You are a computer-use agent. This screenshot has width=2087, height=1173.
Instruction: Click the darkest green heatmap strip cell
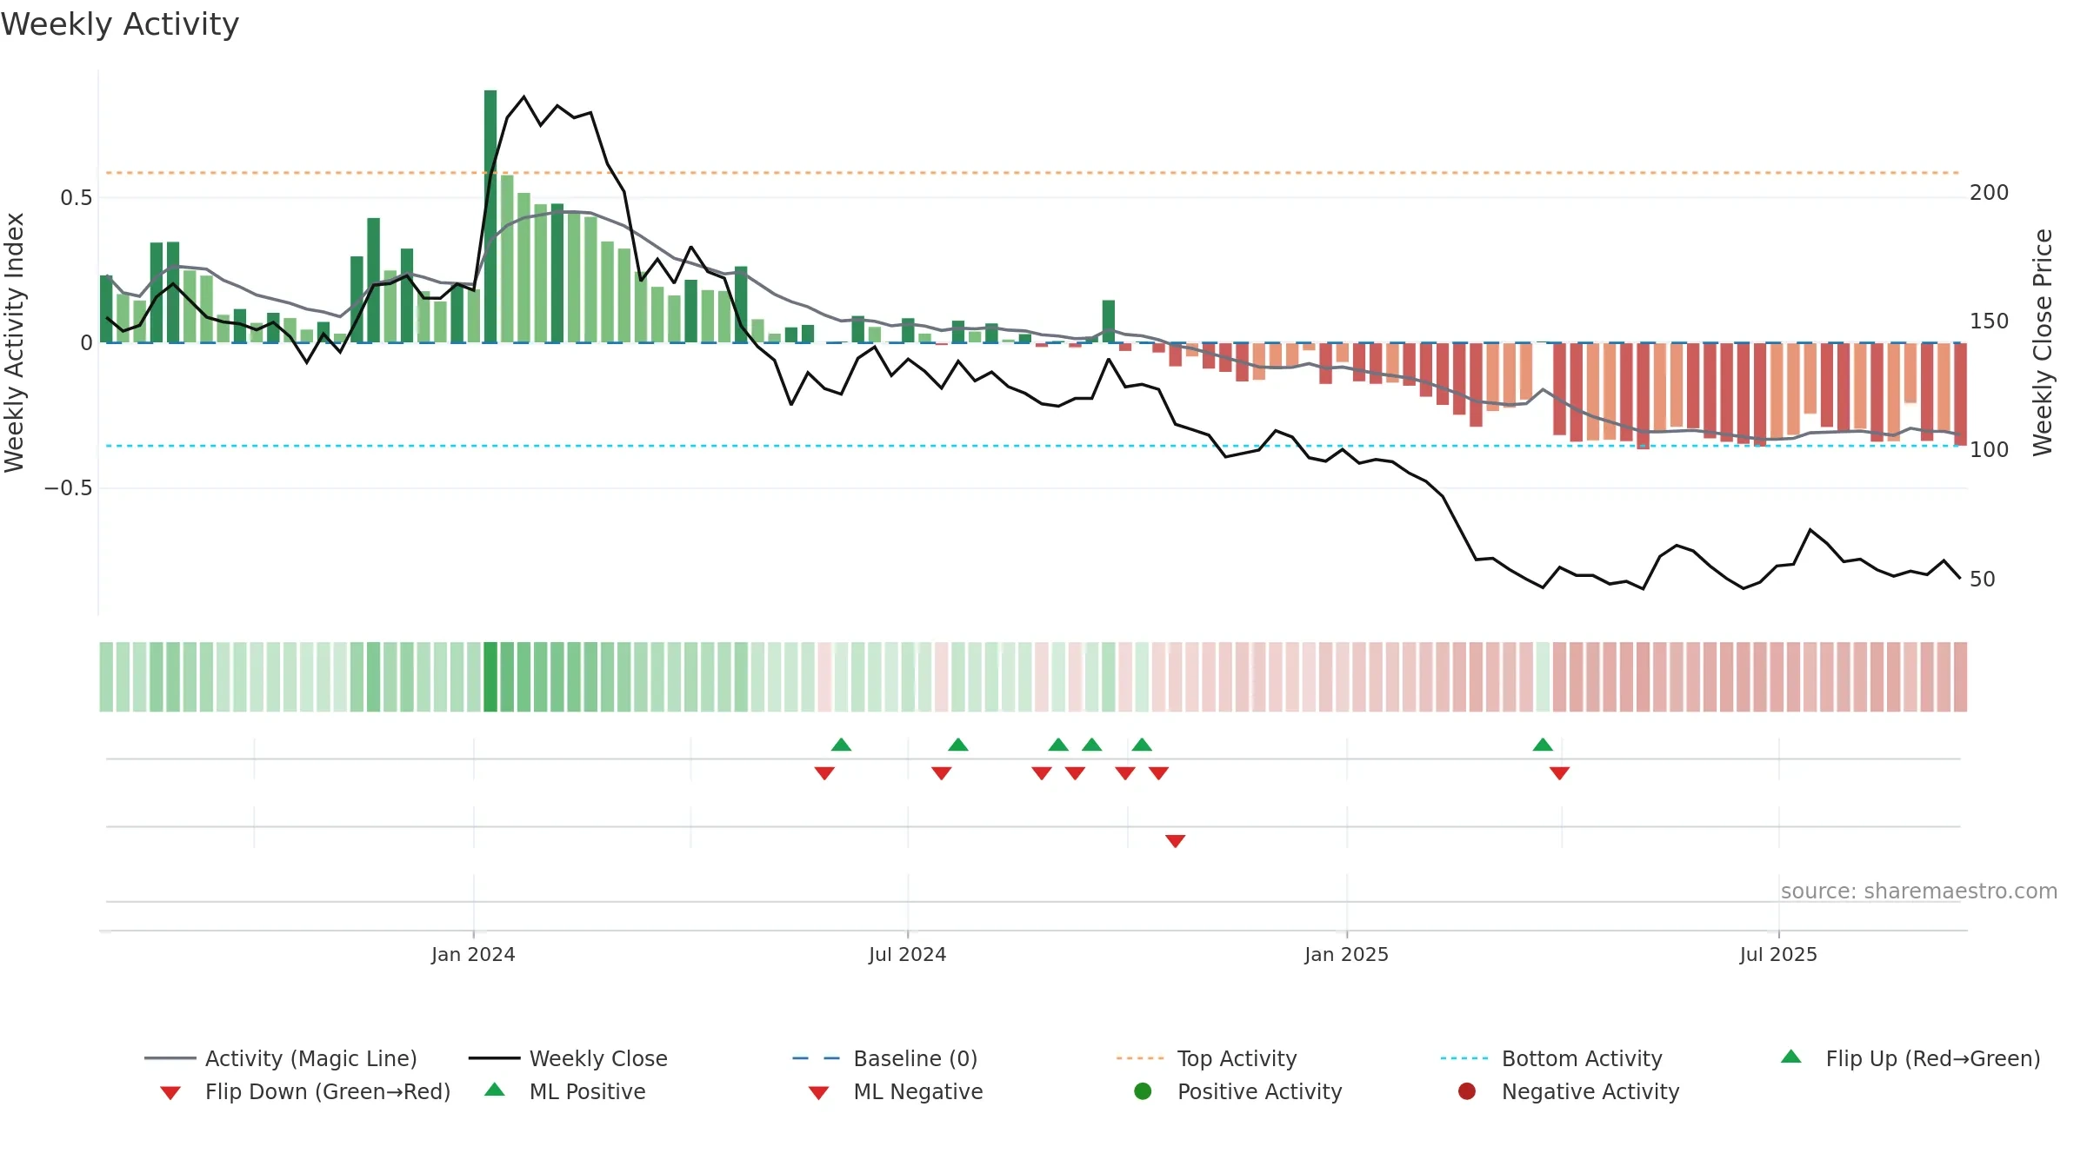[490, 677]
